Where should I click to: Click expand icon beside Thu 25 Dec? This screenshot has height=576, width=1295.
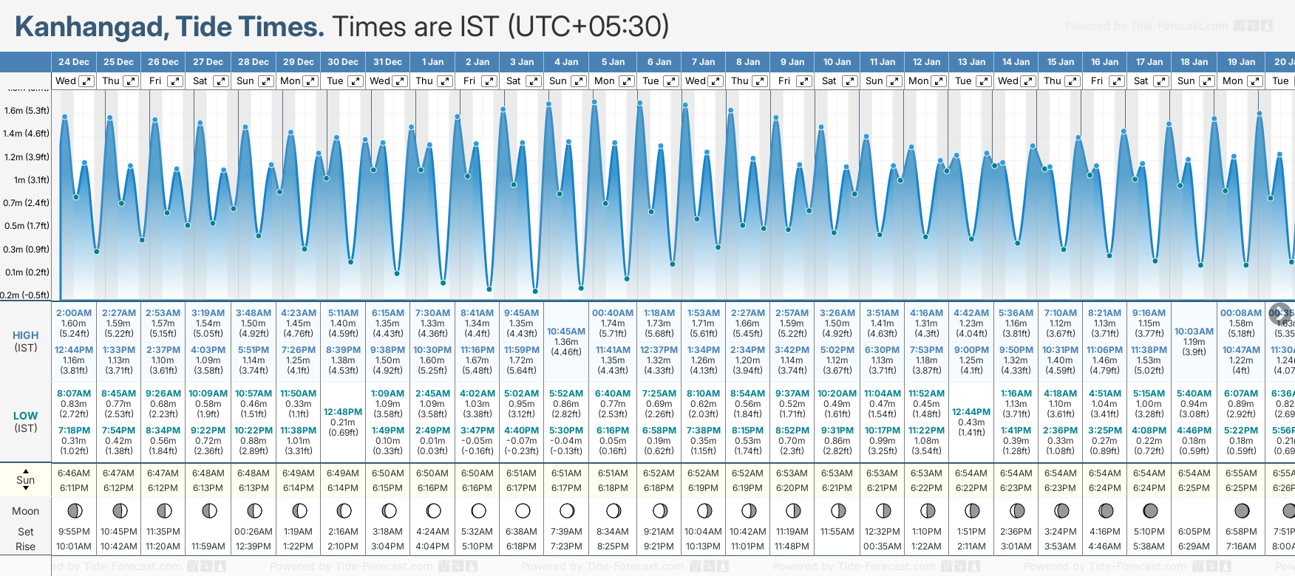tap(131, 81)
